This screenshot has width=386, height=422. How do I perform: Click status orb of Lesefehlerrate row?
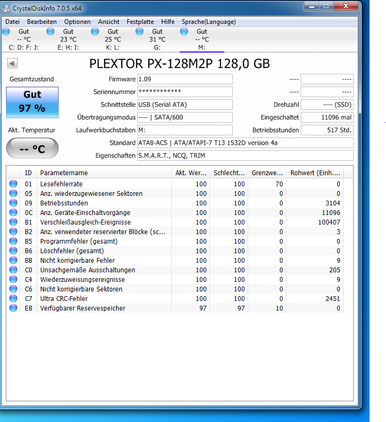tap(13, 184)
